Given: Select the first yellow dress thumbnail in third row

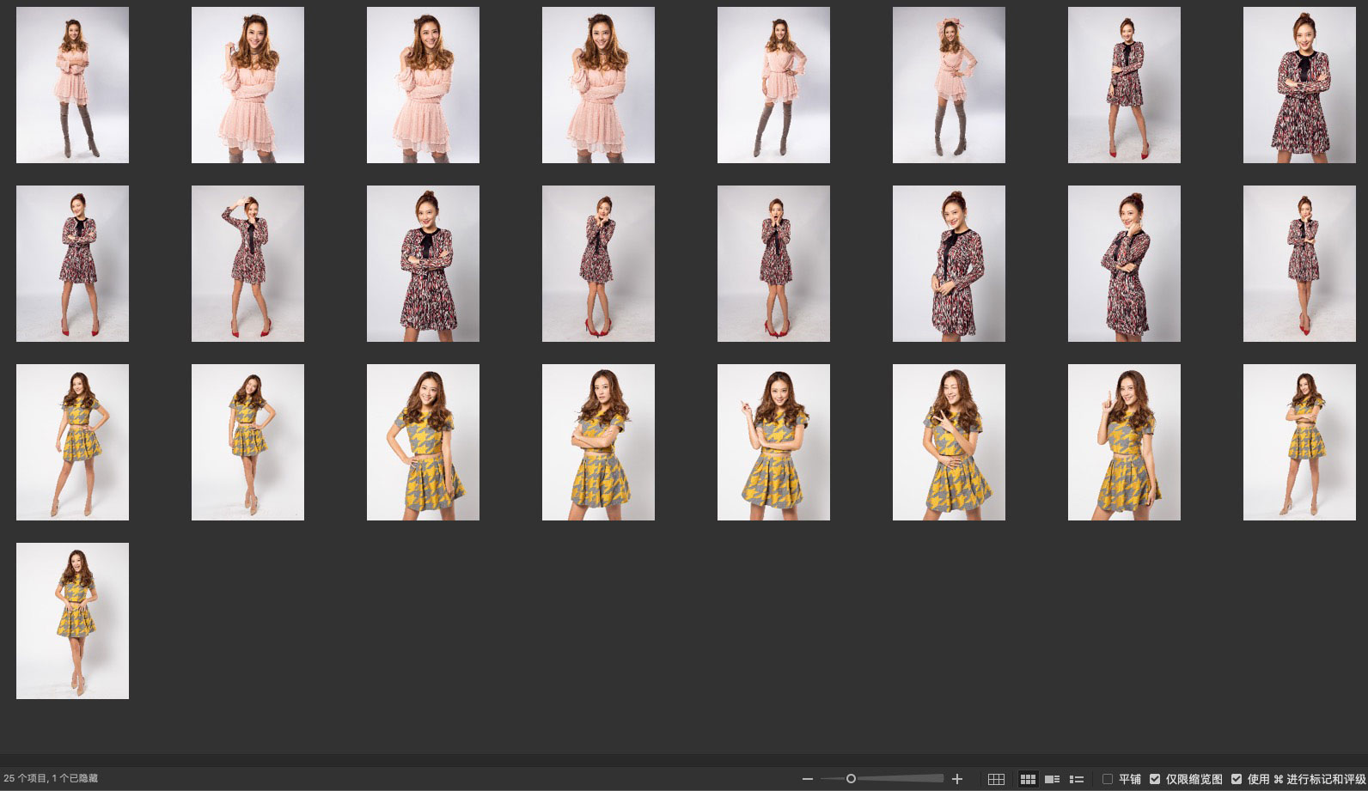Looking at the screenshot, I should point(72,442).
